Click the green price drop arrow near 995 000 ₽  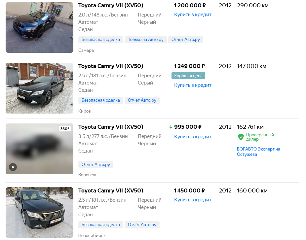(171, 127)
